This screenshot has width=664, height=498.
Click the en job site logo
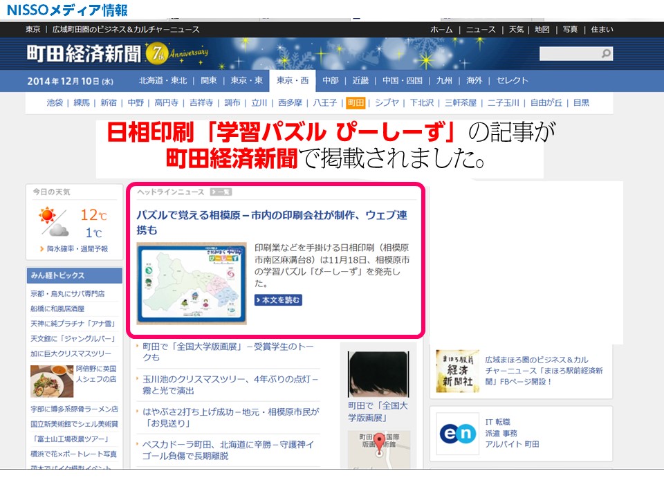457,434
